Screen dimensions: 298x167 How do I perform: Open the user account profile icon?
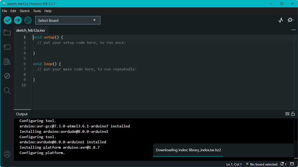[7, 154]
